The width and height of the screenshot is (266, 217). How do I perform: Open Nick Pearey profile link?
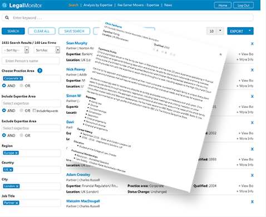76,69
